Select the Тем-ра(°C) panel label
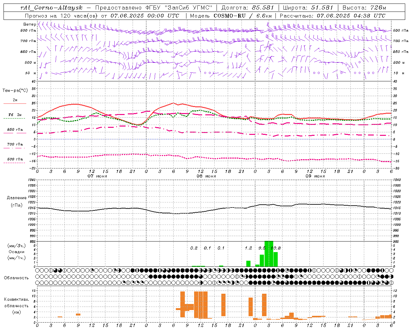 pos(15,91)
